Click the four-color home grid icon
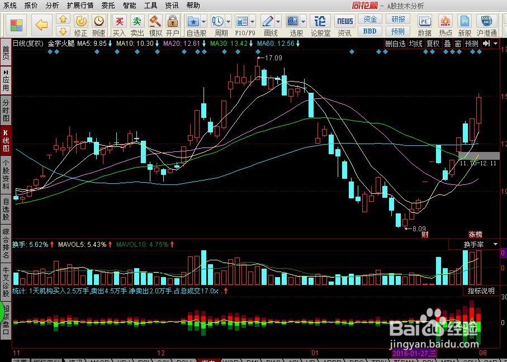Screen dimensions: 507x362 [16, 25]
